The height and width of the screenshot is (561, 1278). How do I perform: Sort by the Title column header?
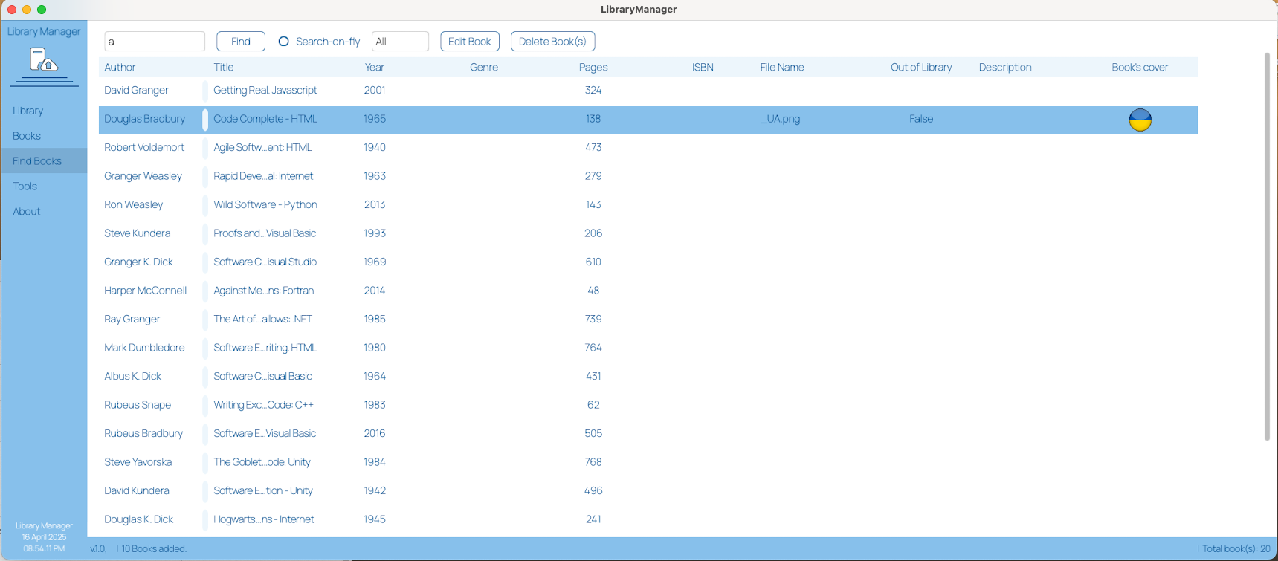(224, 68)
